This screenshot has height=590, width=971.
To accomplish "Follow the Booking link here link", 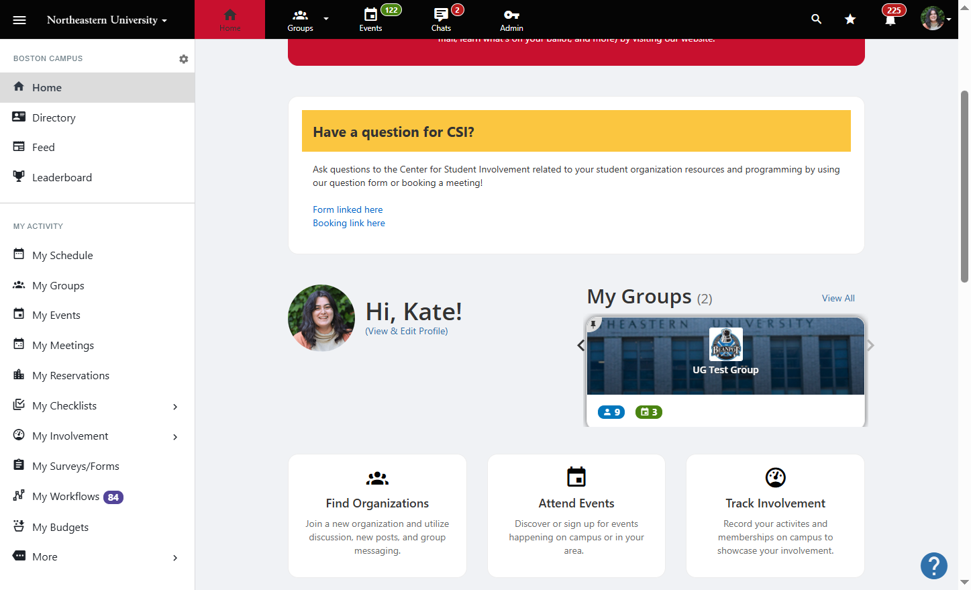I will (349, 223).
